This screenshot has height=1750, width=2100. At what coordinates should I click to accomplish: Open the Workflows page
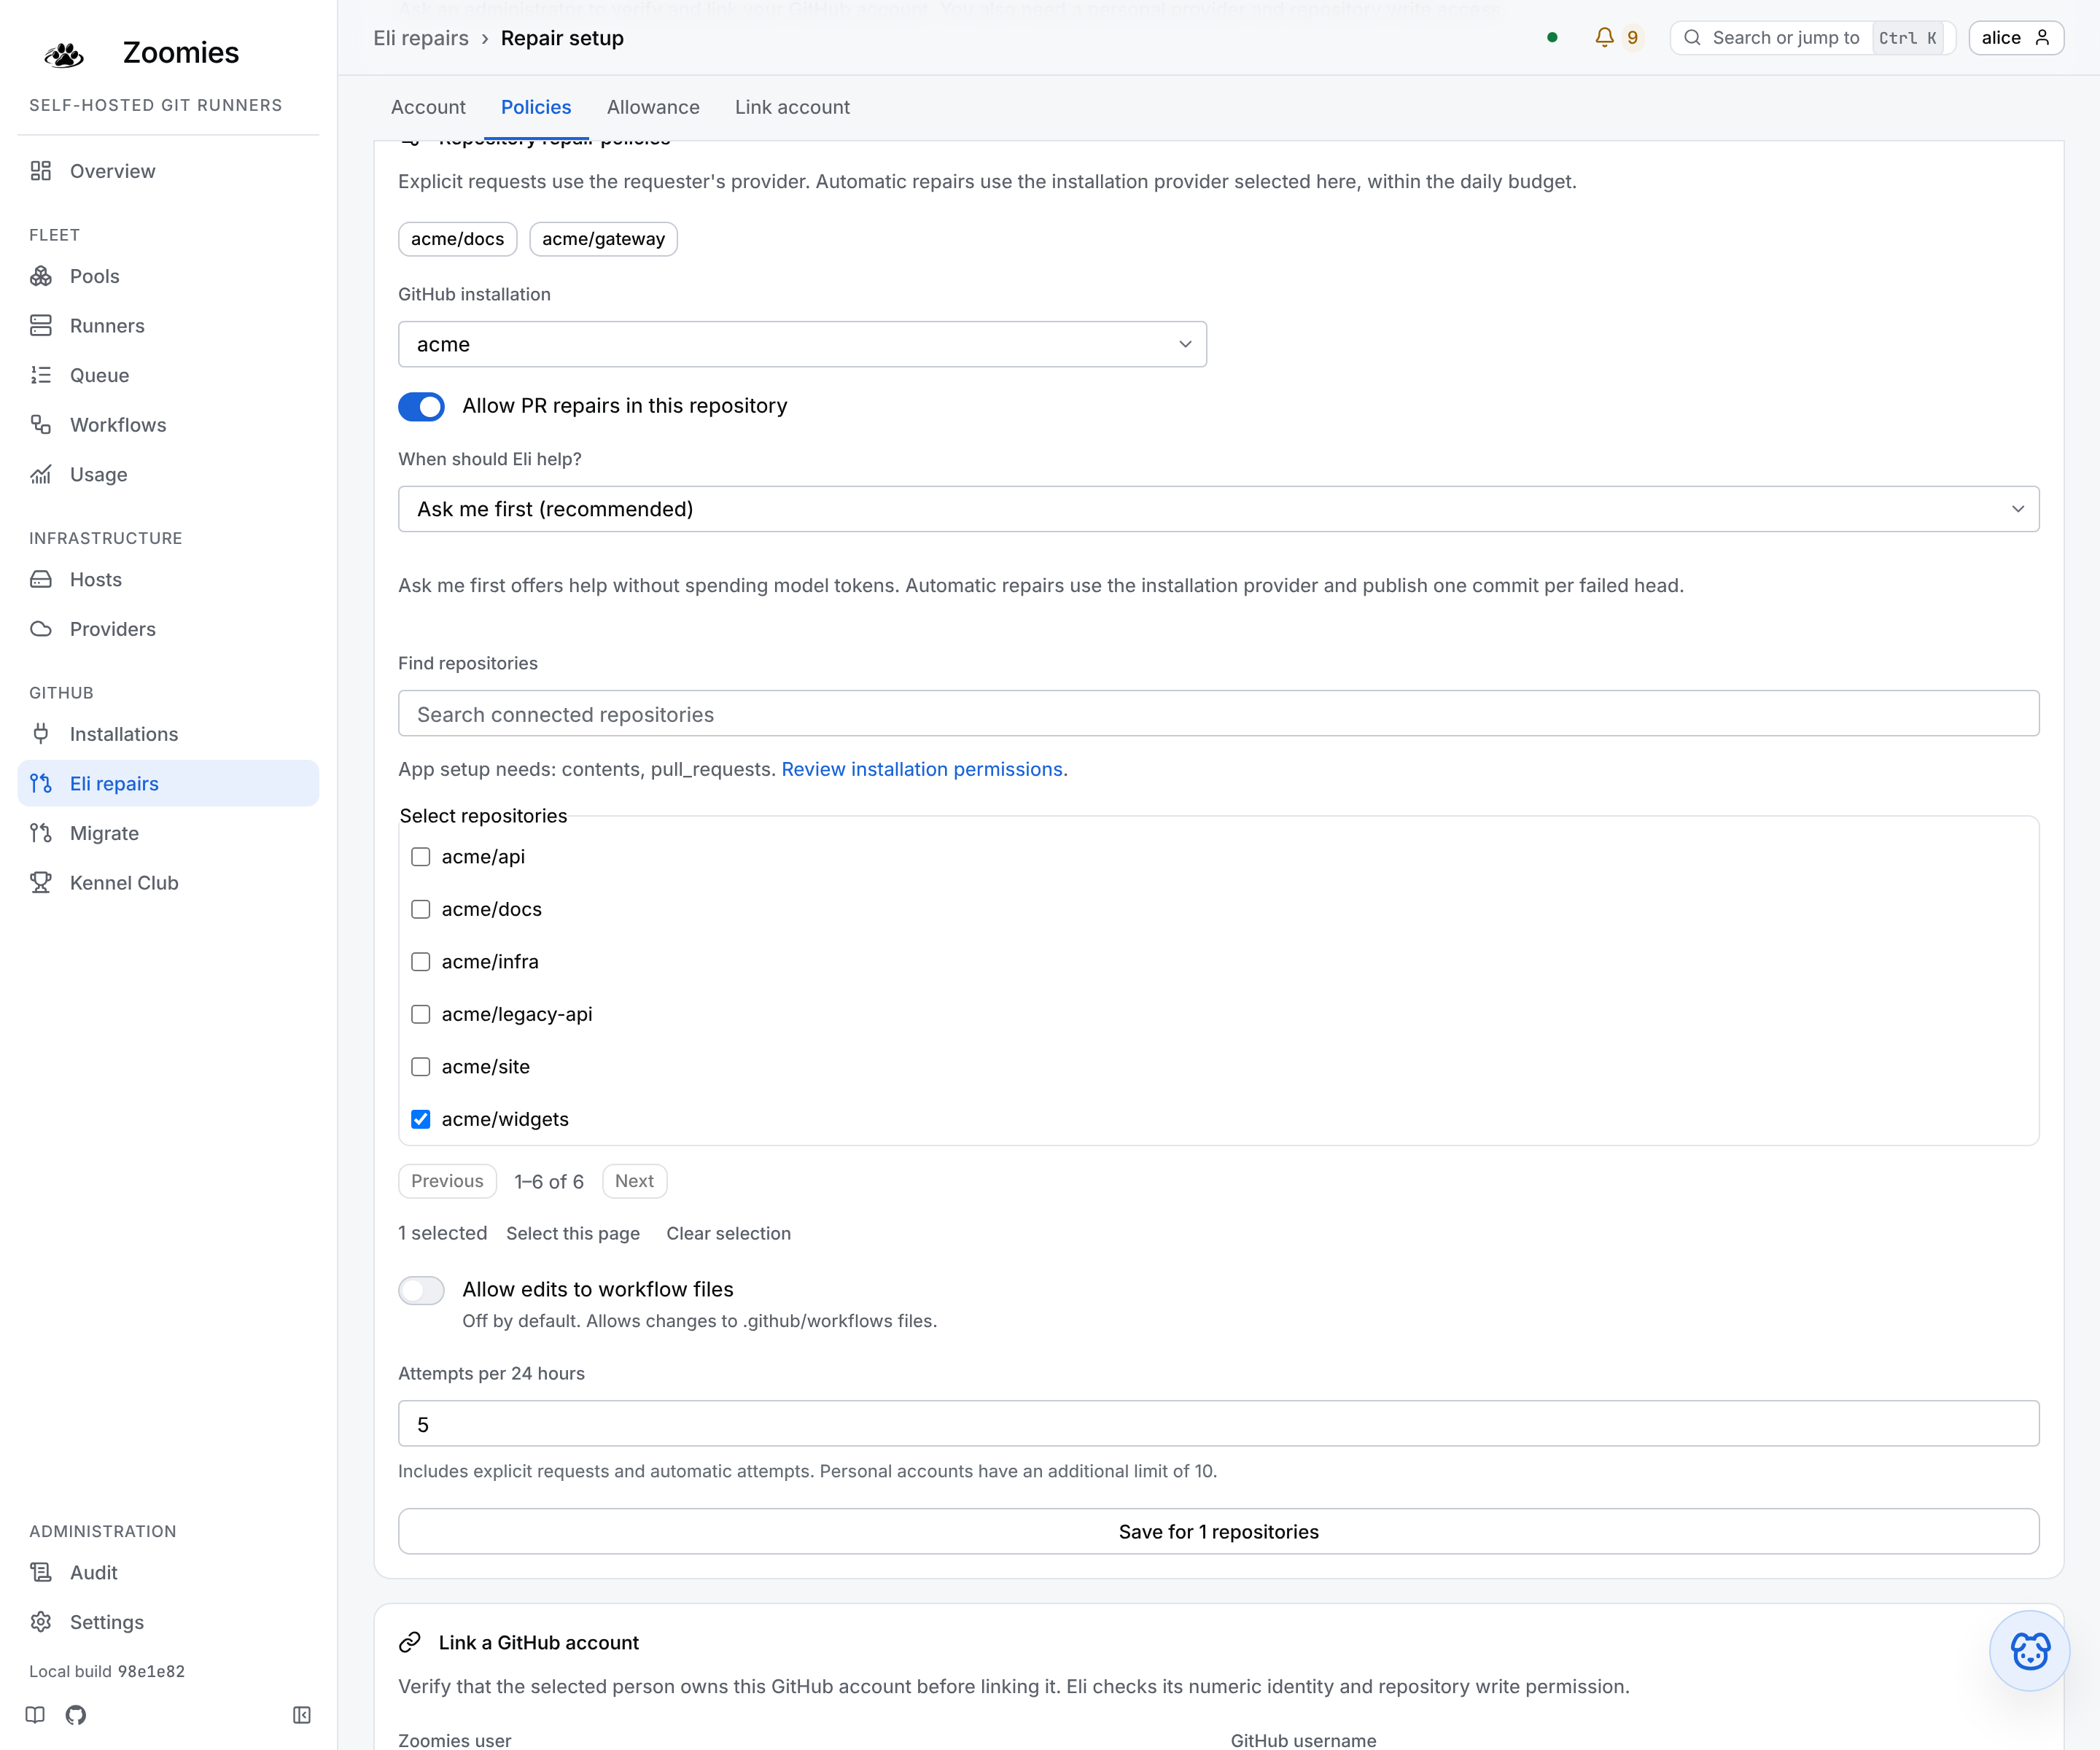(168, 425)
